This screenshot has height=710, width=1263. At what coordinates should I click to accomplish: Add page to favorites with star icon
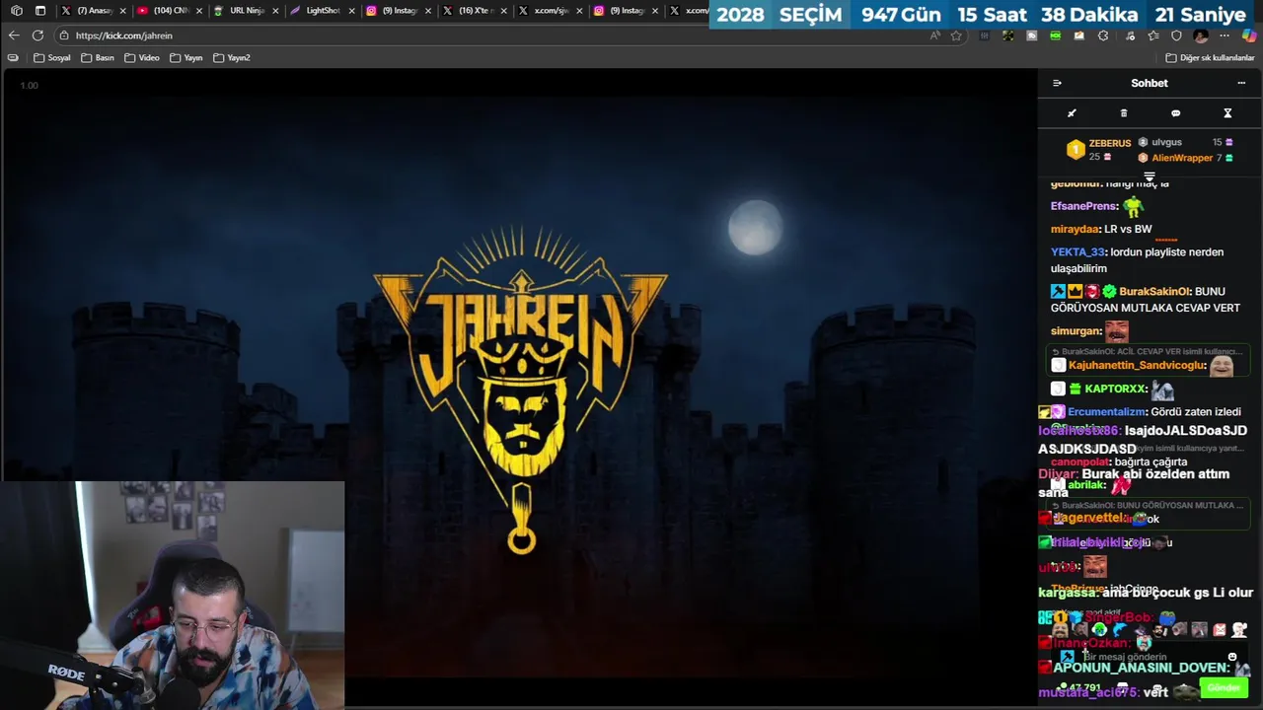956,35
